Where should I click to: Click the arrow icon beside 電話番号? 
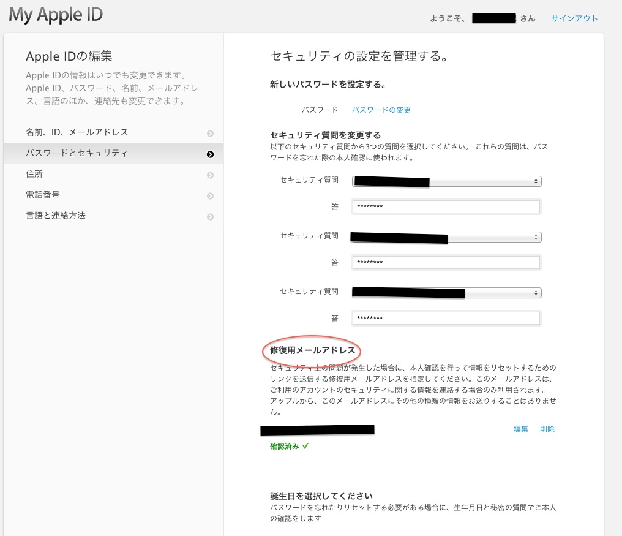210,196
